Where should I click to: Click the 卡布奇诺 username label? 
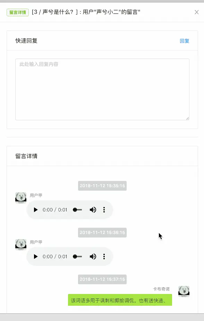click(x=161, y=289)
